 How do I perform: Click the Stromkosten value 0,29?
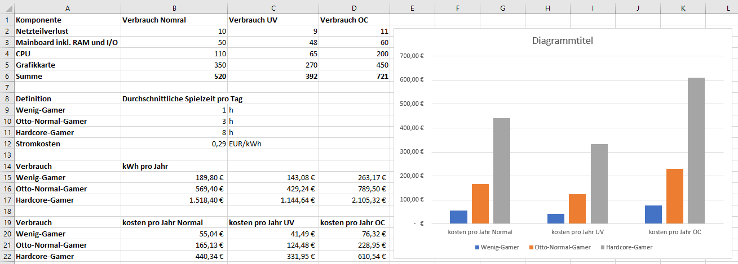click(174, 144)
